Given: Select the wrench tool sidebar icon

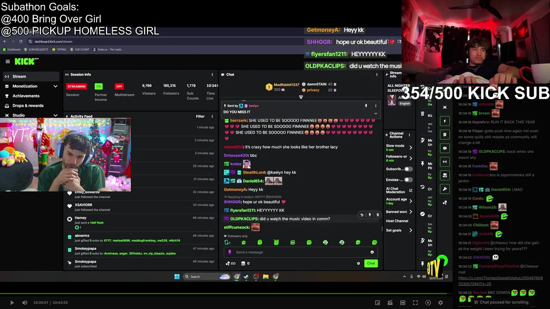Looking at the screenshot, I should coord(445,189).
